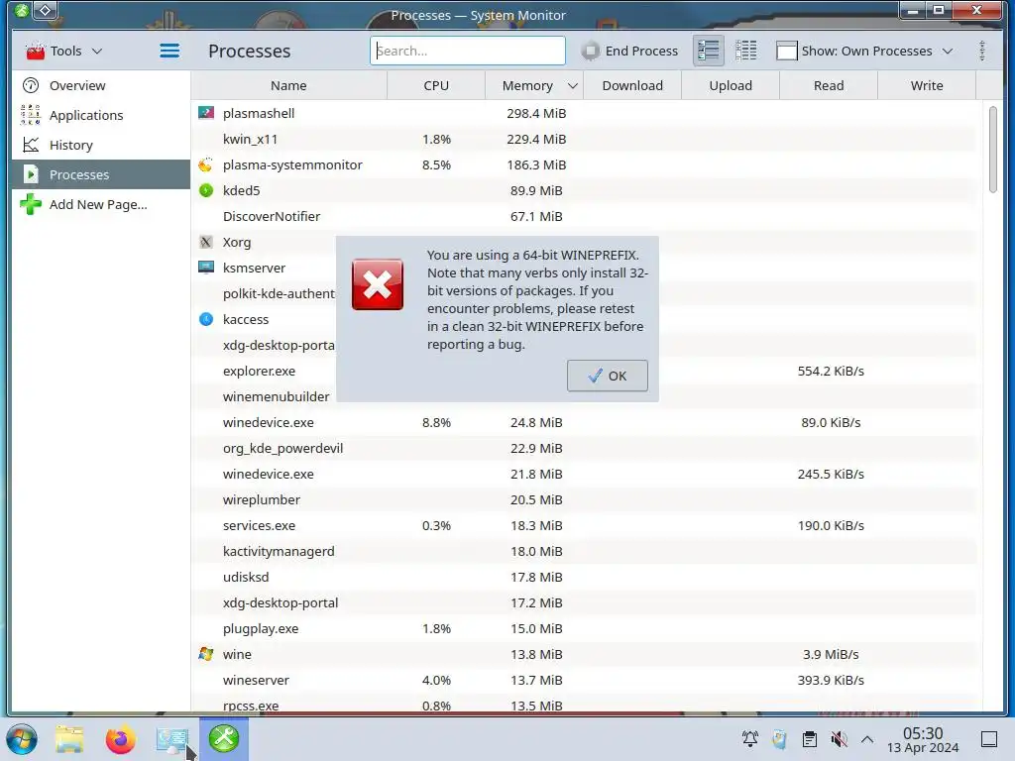Viewport: 1015px width, 761px height.
Task: Select the kaccess process icon
Action: pos(206,319)
